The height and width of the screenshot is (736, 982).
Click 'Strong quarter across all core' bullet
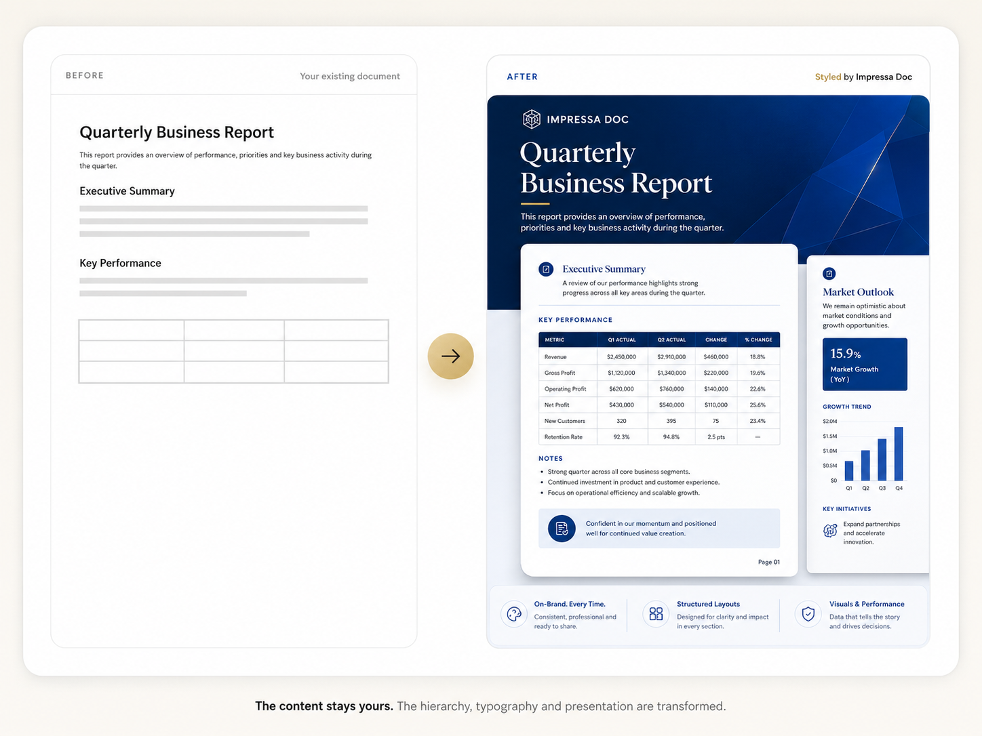[618, 472]
